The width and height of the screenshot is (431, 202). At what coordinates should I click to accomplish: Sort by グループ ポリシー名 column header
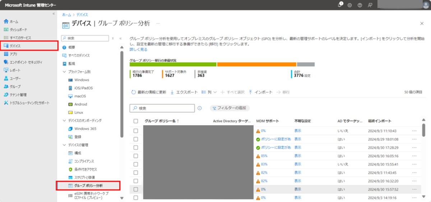click(162, 121)
